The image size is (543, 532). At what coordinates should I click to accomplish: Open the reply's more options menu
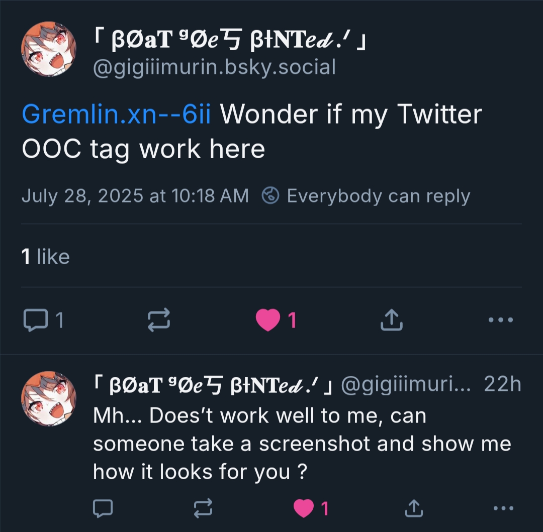(x=503, y=509)
